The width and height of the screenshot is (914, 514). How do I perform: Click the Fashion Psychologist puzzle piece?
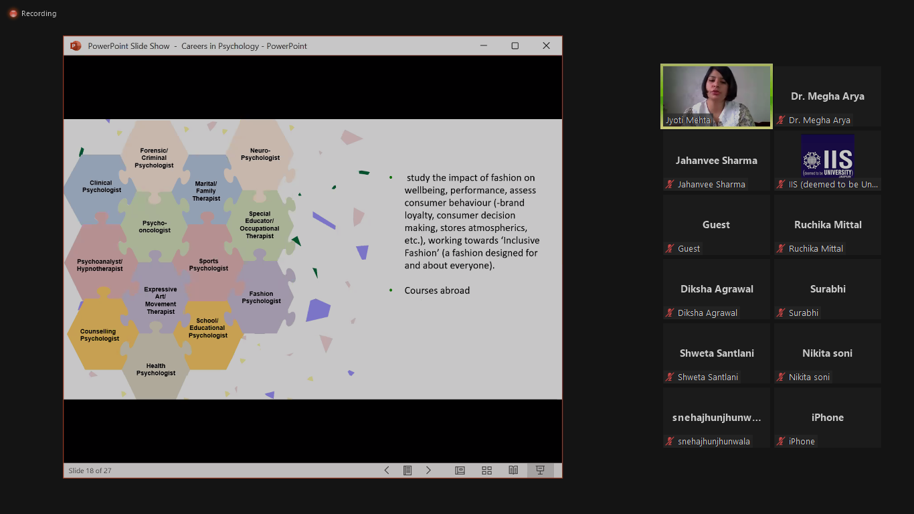261,297
